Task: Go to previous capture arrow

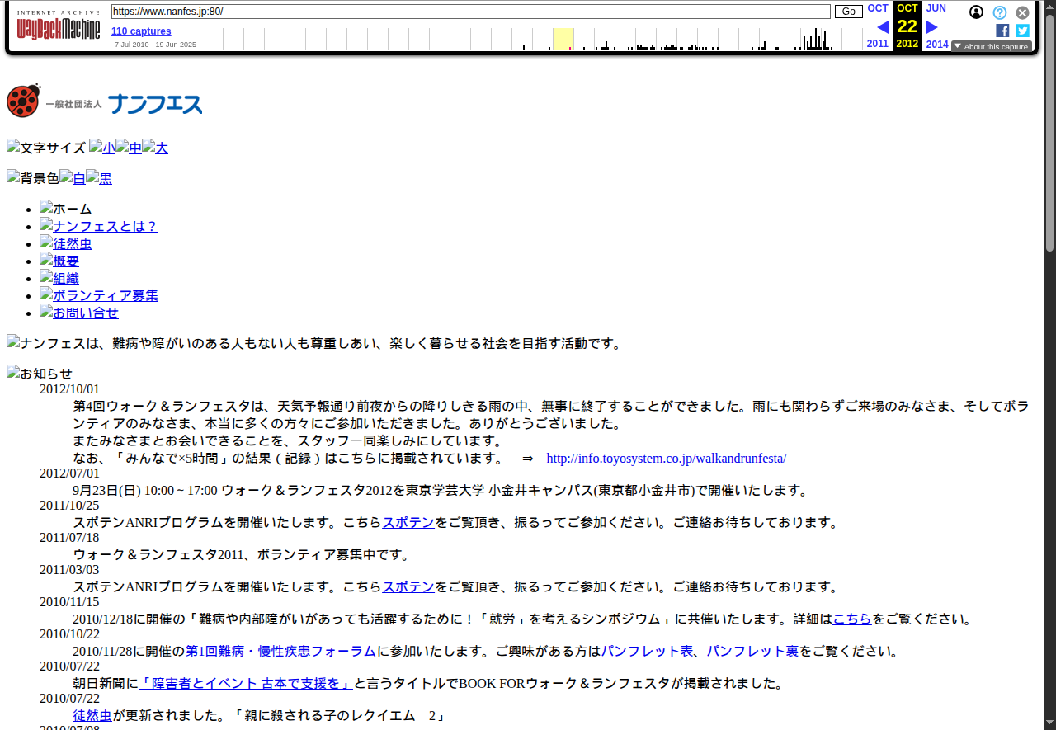Action: point(882,27)
